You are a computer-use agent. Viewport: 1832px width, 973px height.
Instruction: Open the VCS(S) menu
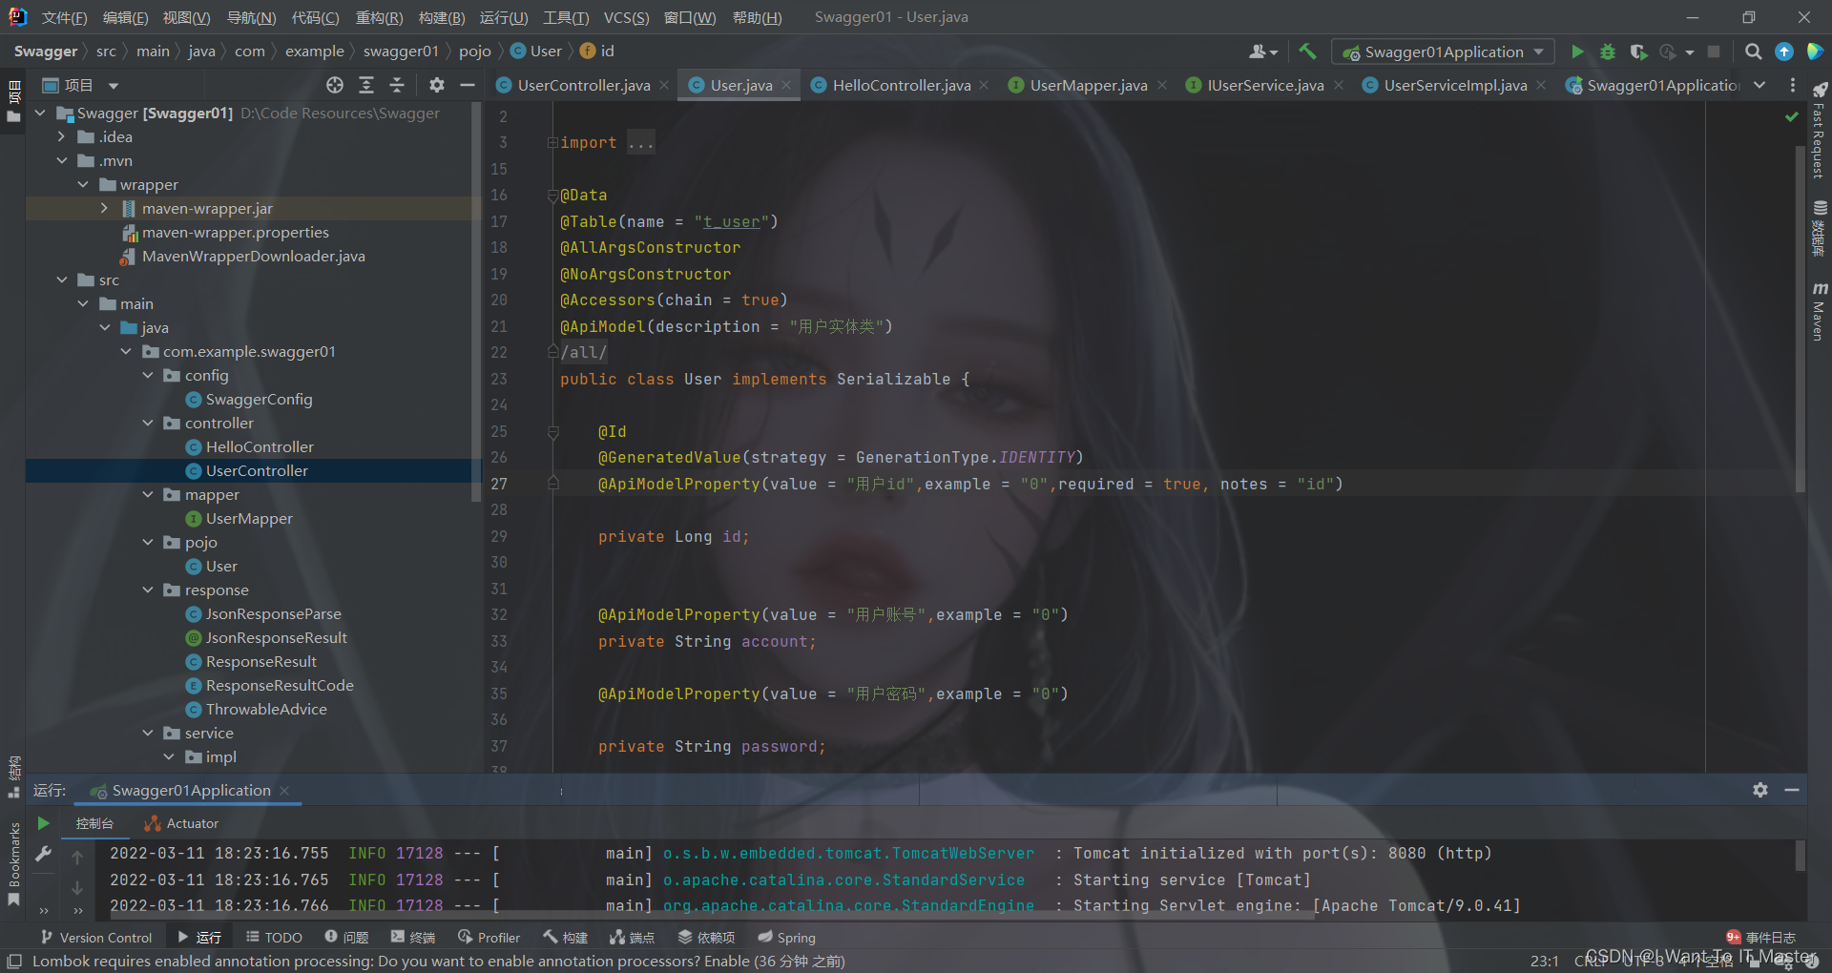coord(626,17)
